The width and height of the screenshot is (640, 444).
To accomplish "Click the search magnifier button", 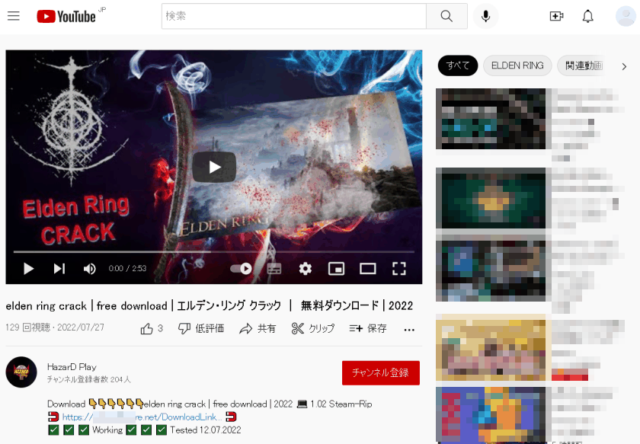I will point(446,16).
